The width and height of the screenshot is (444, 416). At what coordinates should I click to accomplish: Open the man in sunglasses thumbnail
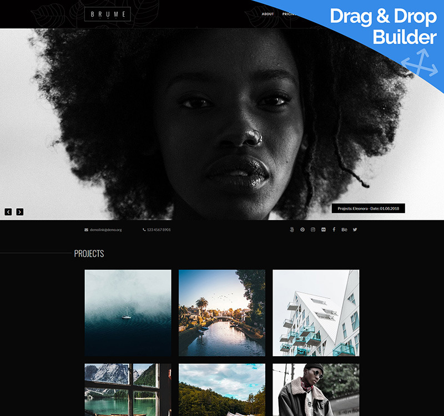click(x=316, y=390)
